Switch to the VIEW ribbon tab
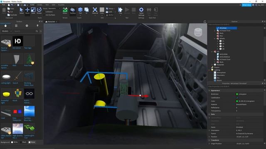The height and width of the screenshot is (149, 266). [54, 5]
